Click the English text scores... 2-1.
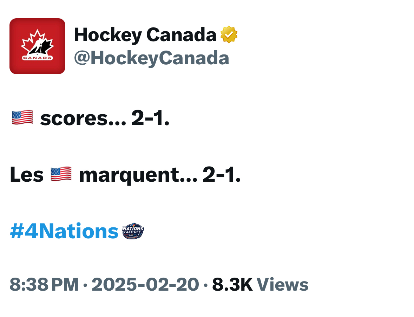Screen dimensions: 414x317 (105, 119)
